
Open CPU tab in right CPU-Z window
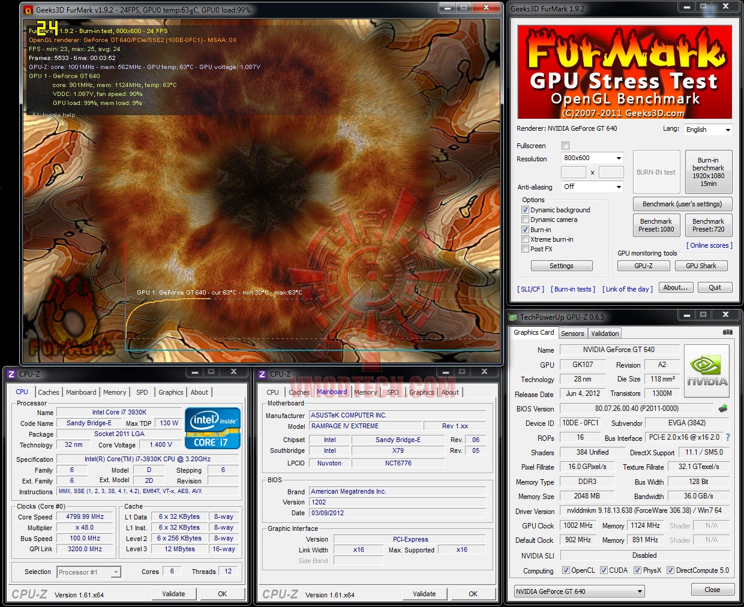pyautogui.click(x=273, y=392)
